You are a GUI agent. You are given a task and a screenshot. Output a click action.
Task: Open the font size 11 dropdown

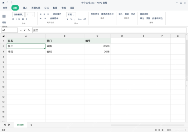(x=30, y=15)
